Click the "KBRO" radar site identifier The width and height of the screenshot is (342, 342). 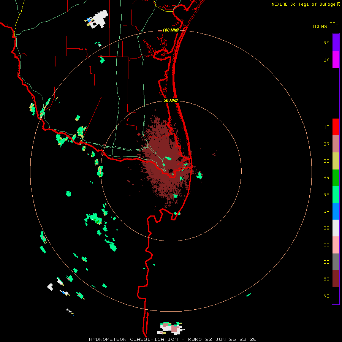(195, 339)
